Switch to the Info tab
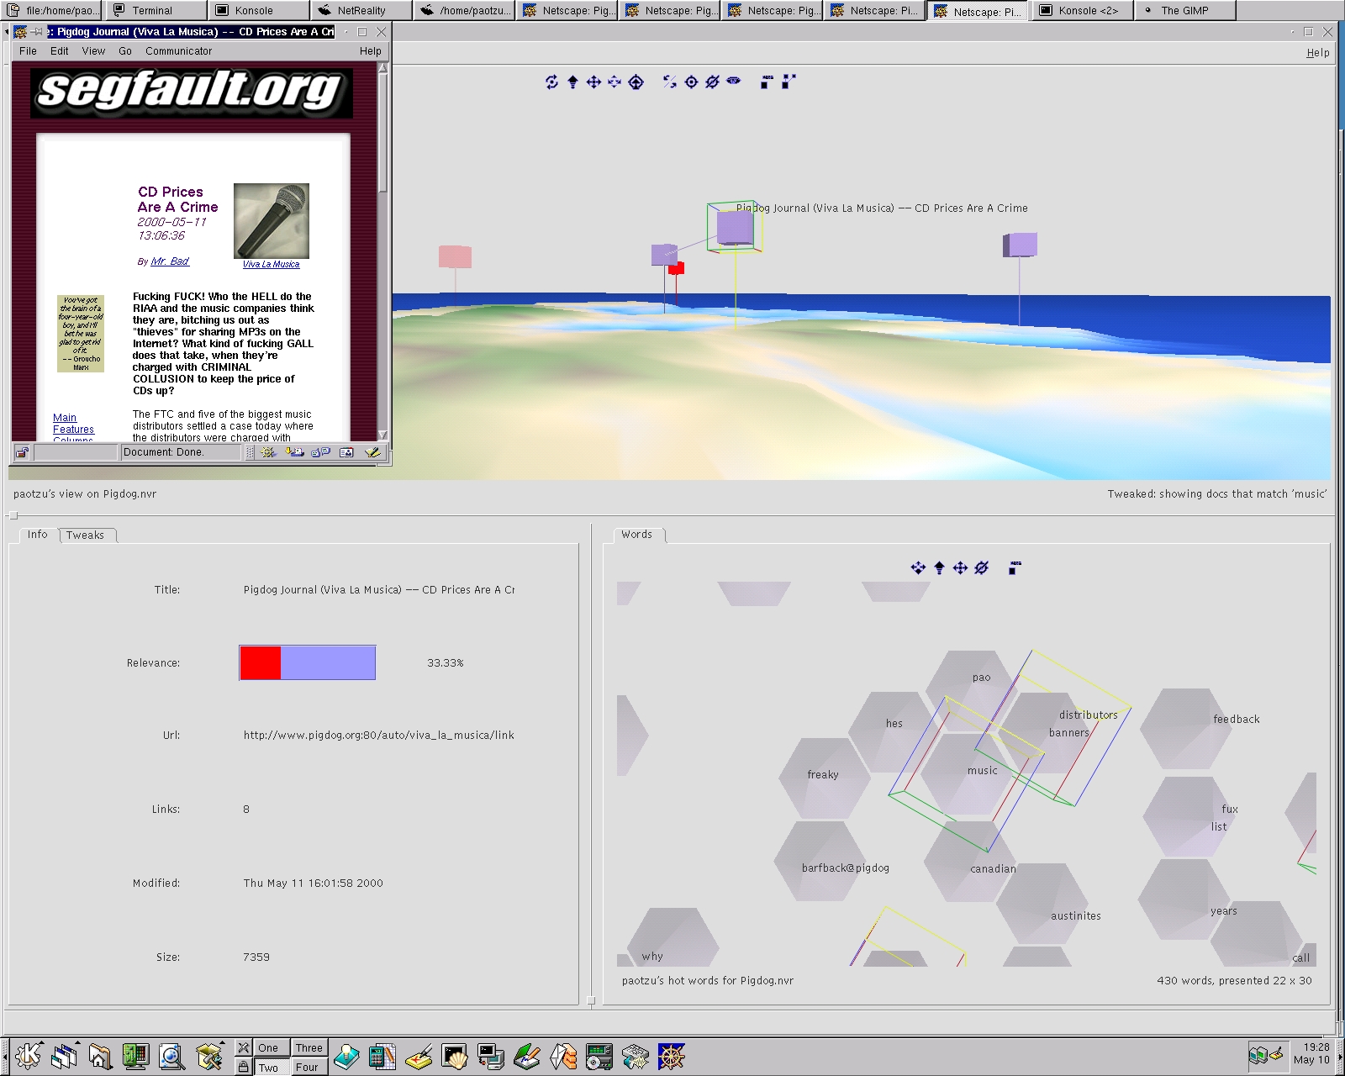The height and width of the screenshot is (1076, 1345). tap(37, 535)
